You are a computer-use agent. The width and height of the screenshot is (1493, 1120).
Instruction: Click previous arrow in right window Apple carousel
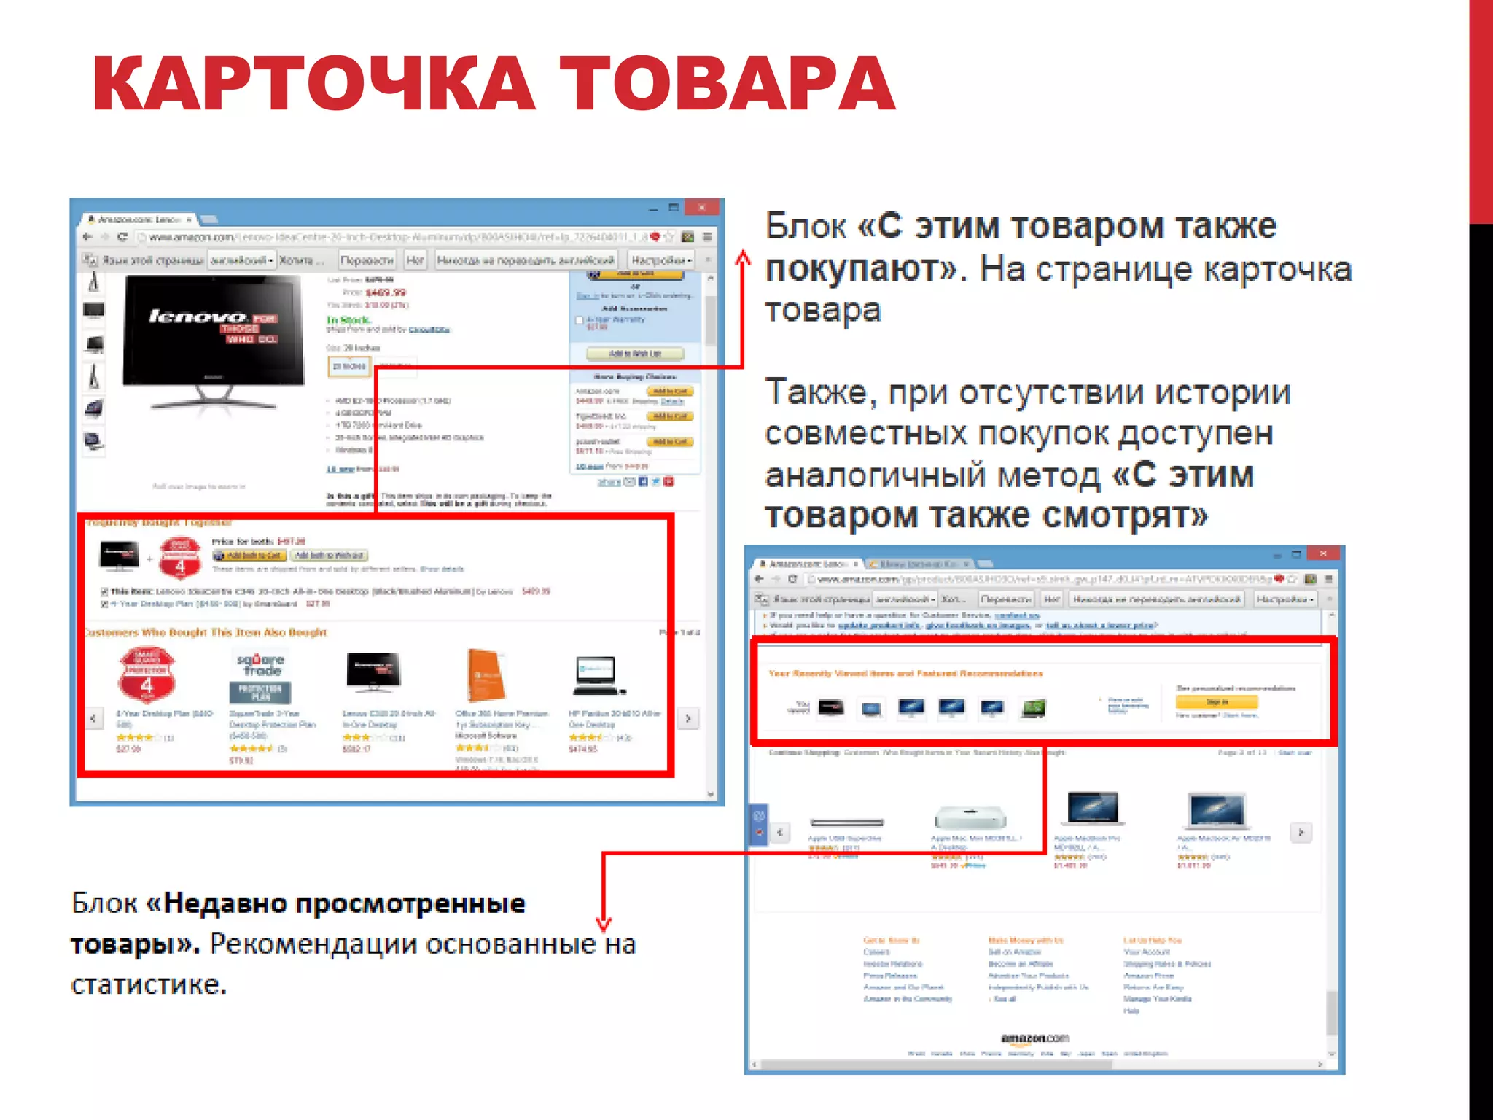[781, 832]
